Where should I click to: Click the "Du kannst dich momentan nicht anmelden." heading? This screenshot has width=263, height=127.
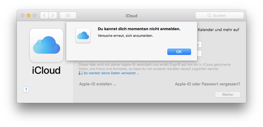[139, 29]
